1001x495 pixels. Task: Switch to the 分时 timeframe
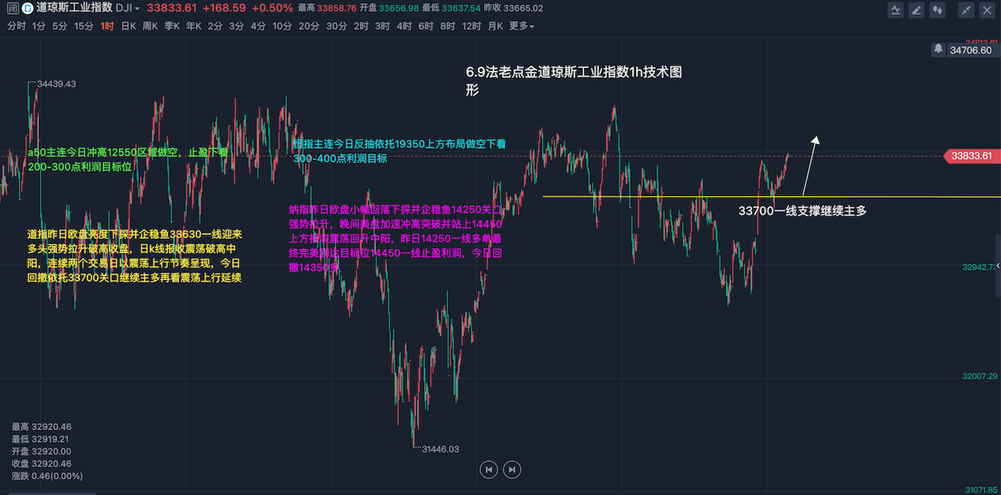pyautogui.click(x=16, y=26)
